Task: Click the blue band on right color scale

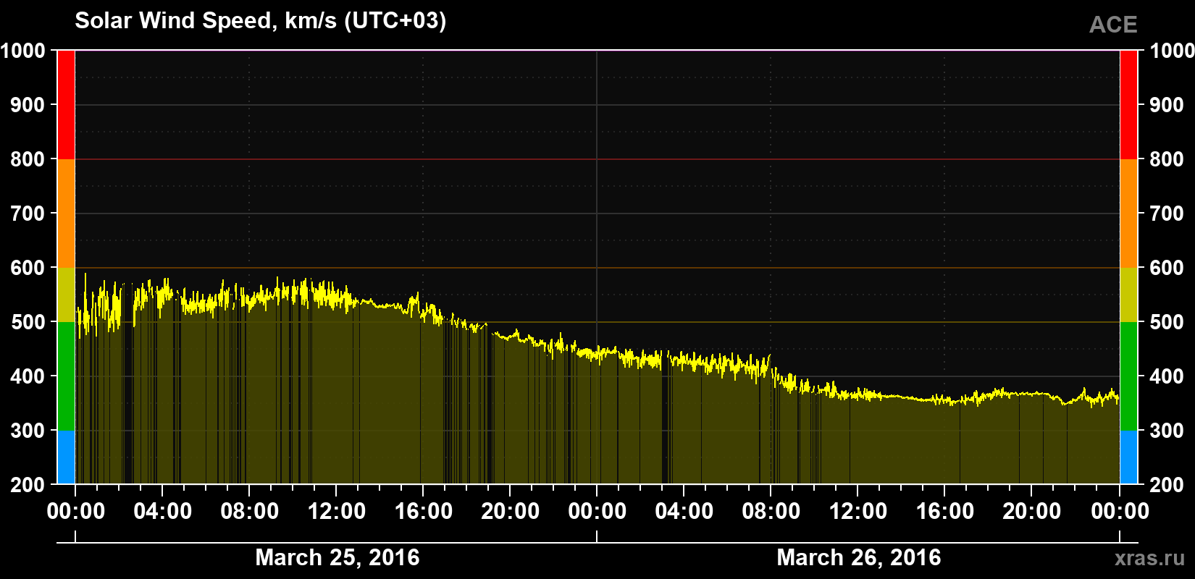Action: click(x=1128, y=457)
